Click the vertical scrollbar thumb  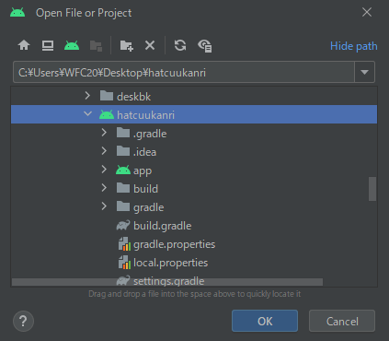372,189
